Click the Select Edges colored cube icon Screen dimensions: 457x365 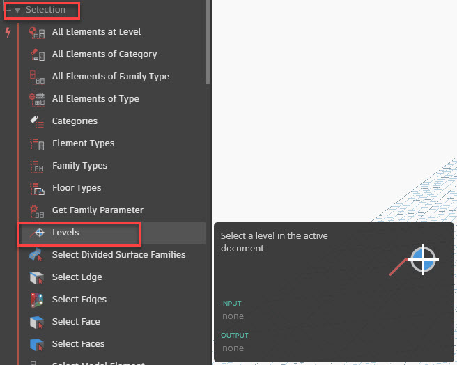point(37,300)
